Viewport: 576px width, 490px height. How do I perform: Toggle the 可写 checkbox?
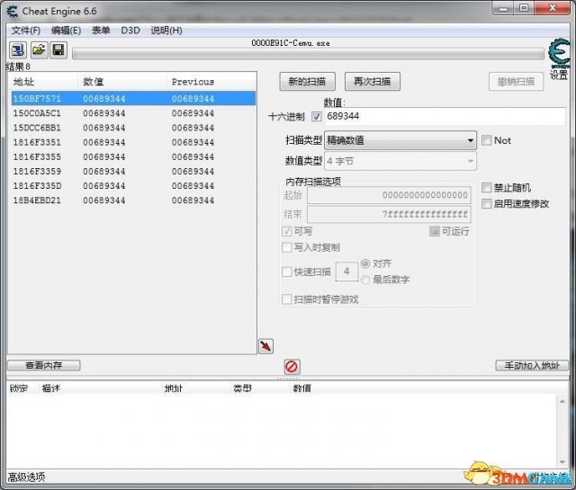click(286, 231)
